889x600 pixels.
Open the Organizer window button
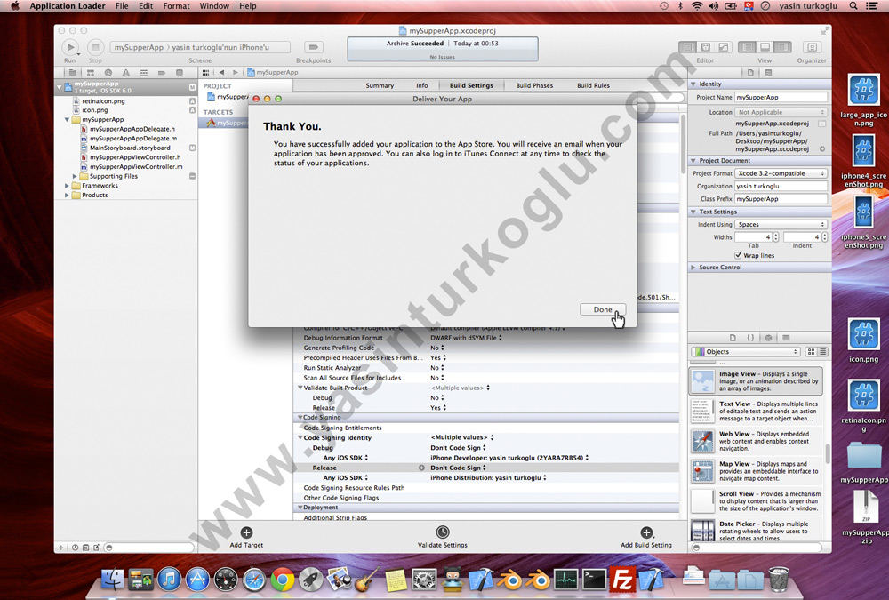(x=812, y=47)
